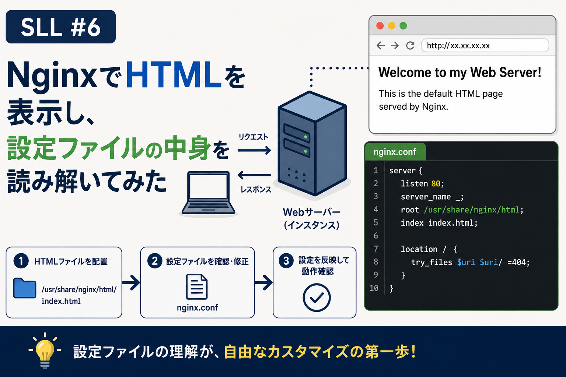
Task: Click the root path /usr/share/nginx/html
Action: pyautogui.click(x=471, y=209)
